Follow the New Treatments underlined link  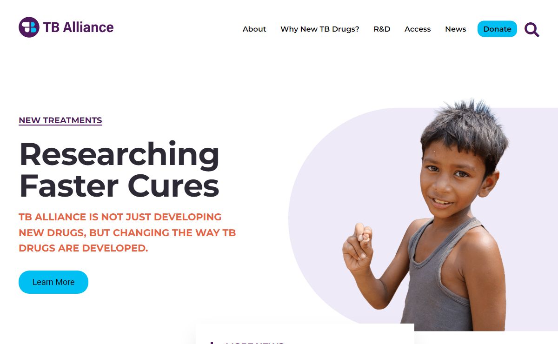pos(60,120)
